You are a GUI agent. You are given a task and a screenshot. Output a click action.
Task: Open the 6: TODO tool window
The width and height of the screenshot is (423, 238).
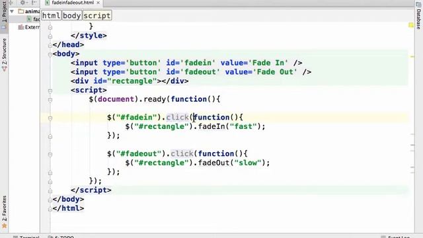click(x=61, y=237)
